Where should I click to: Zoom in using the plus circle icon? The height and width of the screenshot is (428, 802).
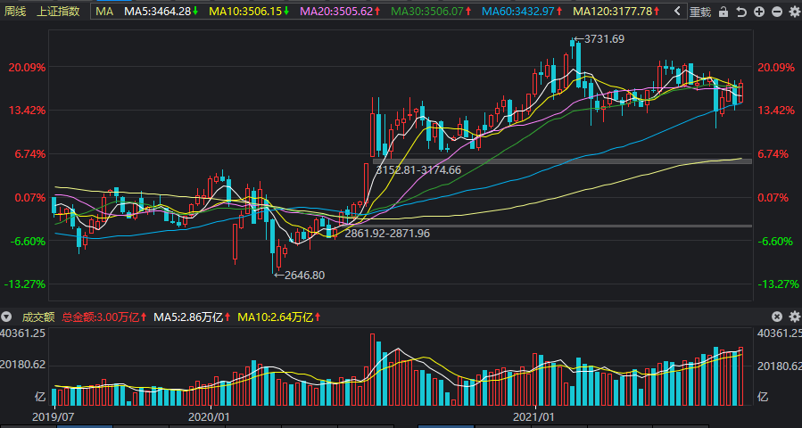click(759, 12)
